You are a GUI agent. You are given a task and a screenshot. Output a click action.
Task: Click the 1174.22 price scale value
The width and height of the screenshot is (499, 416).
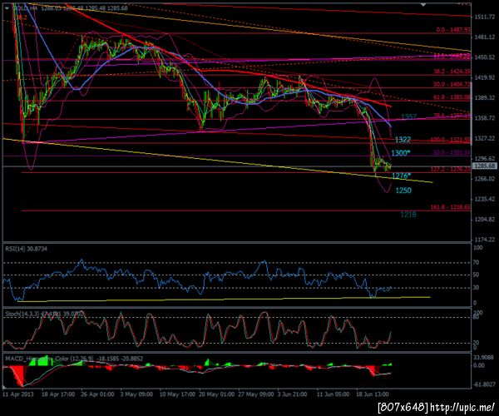click(x=484, y=240)
